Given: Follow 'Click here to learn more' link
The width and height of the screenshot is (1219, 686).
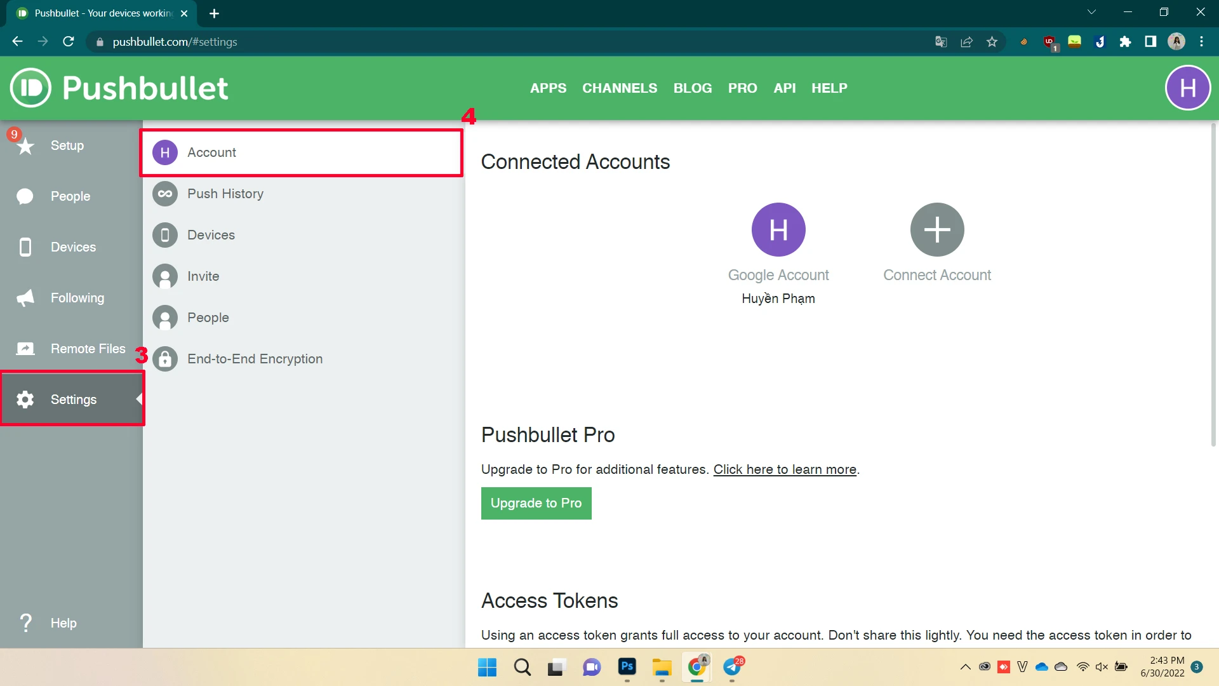Looking at the screenshot, I should click(785, 469).
